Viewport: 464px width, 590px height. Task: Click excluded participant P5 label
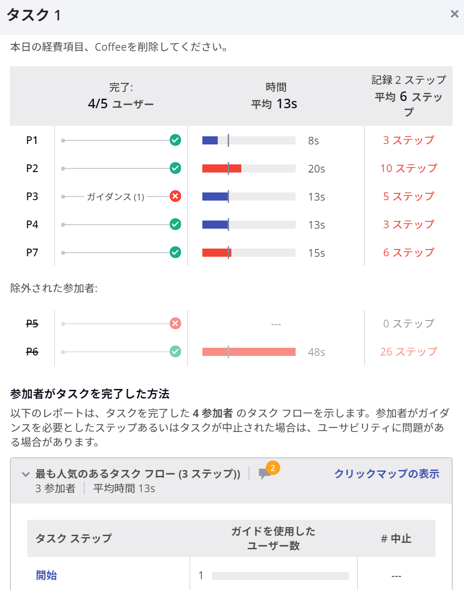(32, 324)
